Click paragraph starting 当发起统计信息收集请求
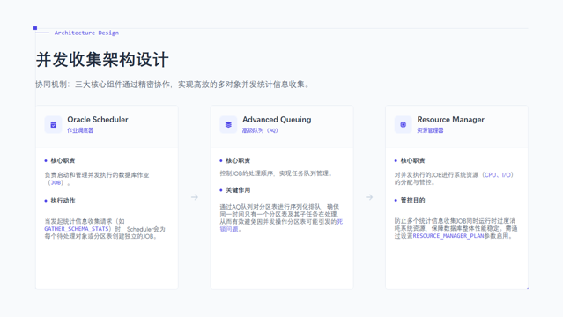This screenshot has width=563, height=317. pos(105,229)
